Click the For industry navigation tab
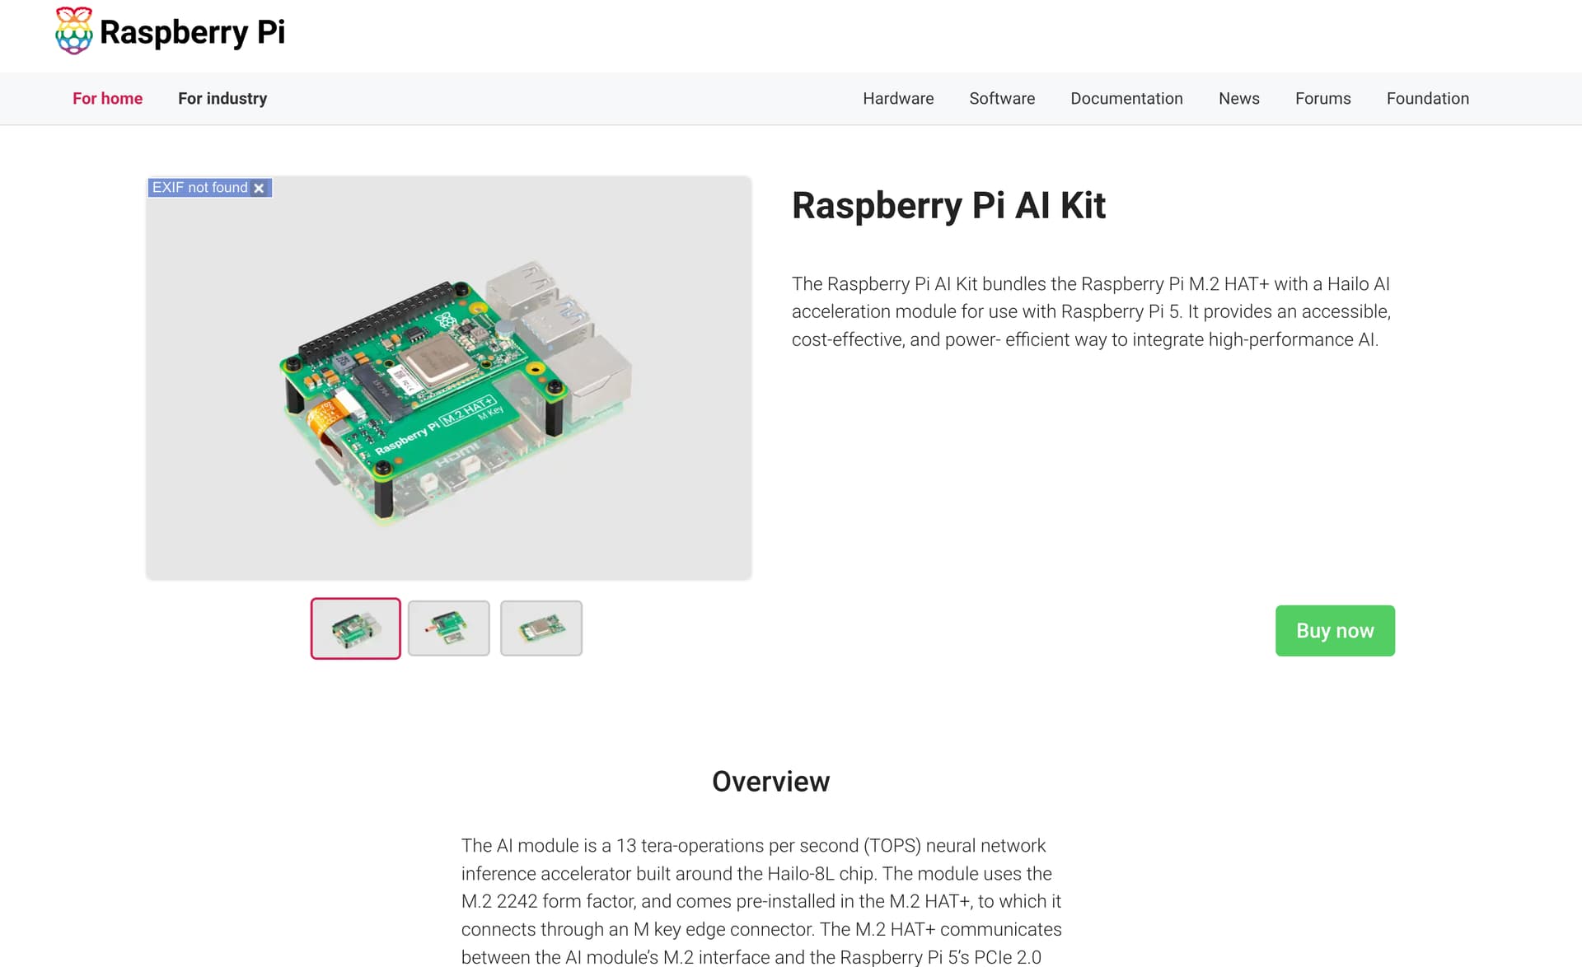 point(222,98)
